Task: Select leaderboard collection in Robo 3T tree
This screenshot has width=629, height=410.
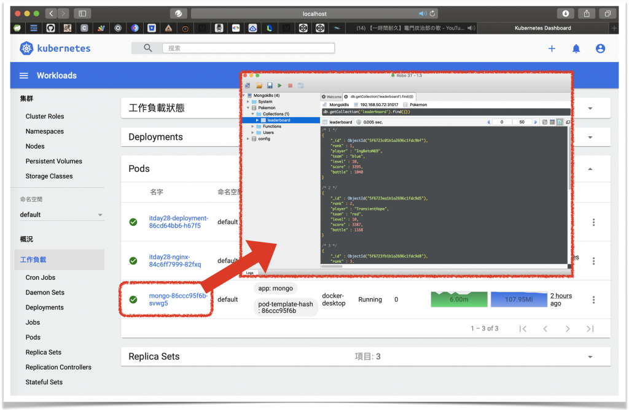Action: [281, 120]
